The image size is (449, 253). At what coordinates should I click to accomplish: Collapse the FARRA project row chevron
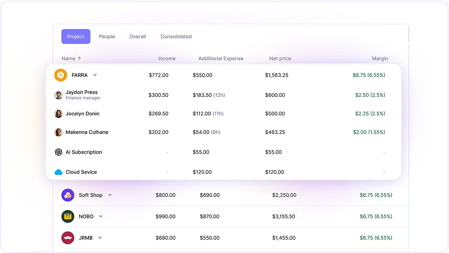(95, 75)
